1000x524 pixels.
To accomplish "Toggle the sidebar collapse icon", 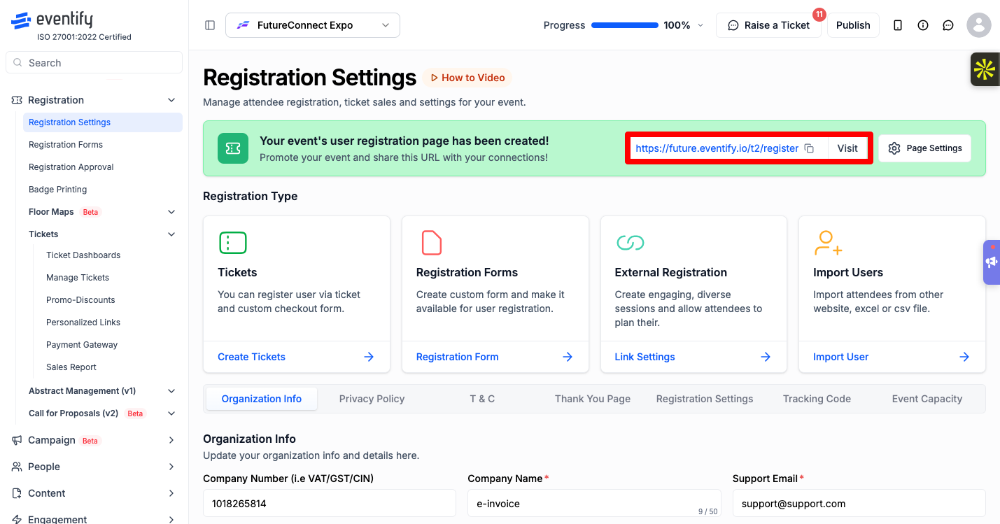I will (210, 25).
